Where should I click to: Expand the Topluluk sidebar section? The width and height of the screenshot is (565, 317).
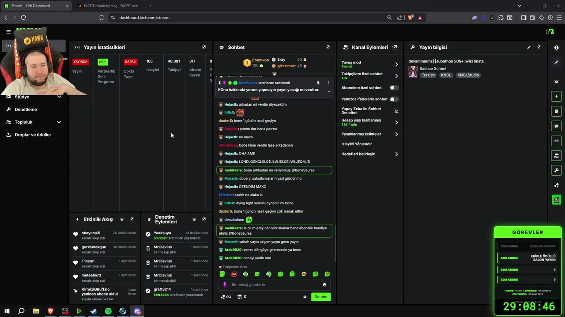click(x=59, y=122)
